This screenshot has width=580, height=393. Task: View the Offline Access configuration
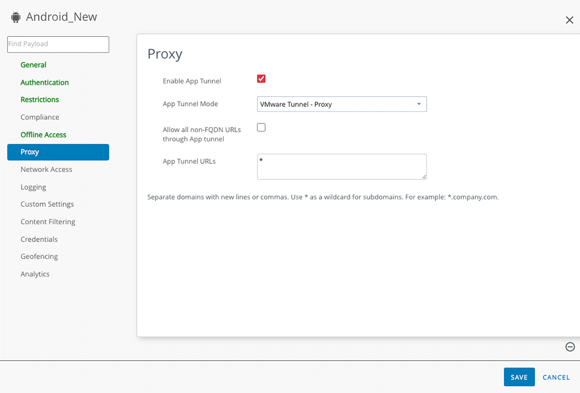coord(43,135)
